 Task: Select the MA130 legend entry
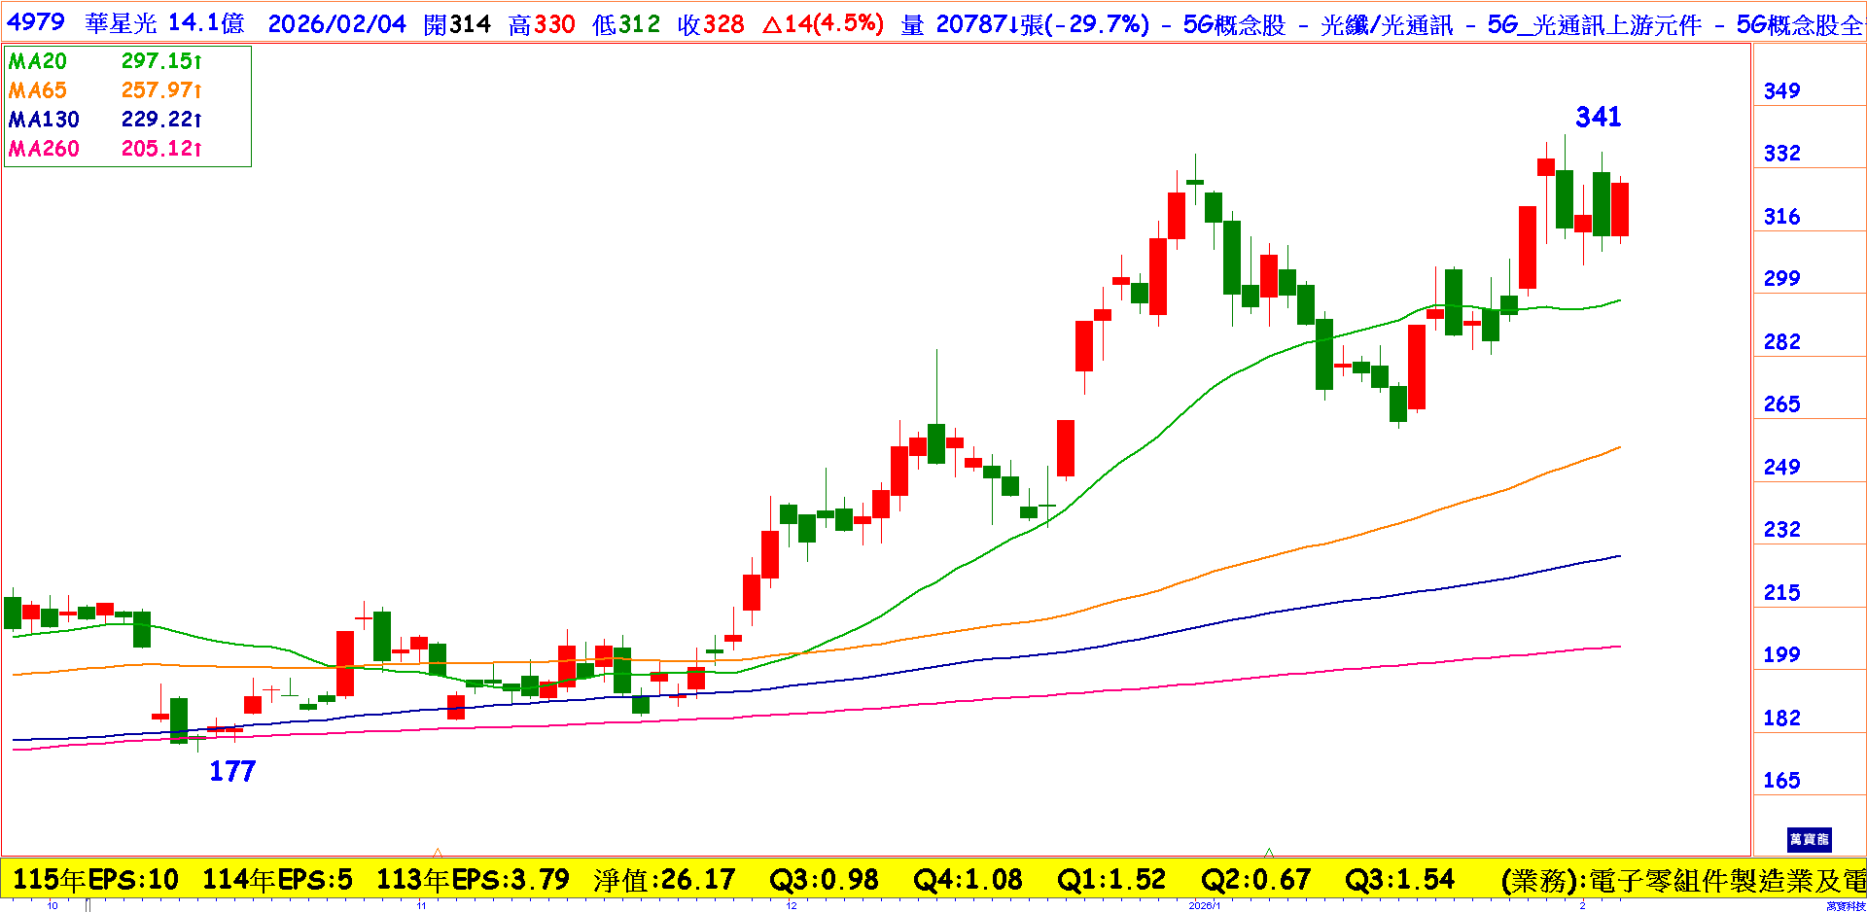tap(44, 120)
